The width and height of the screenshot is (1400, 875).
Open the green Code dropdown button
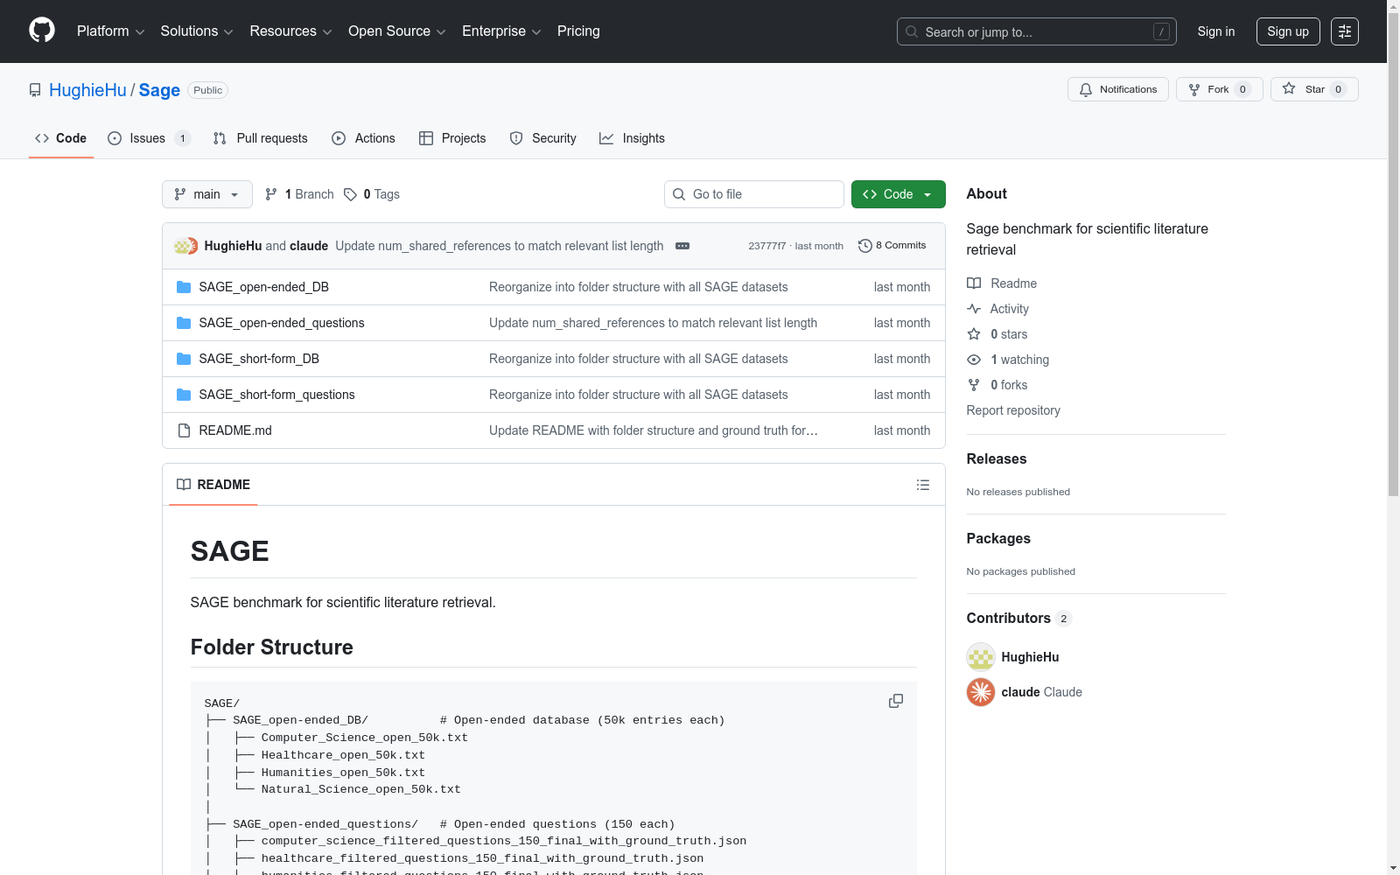coord(899,194)
